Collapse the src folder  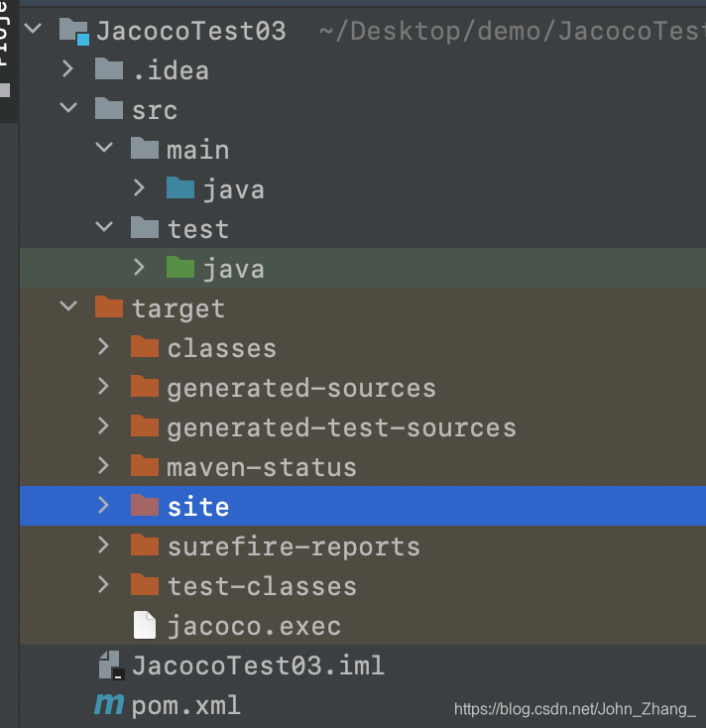pos(67,109)
